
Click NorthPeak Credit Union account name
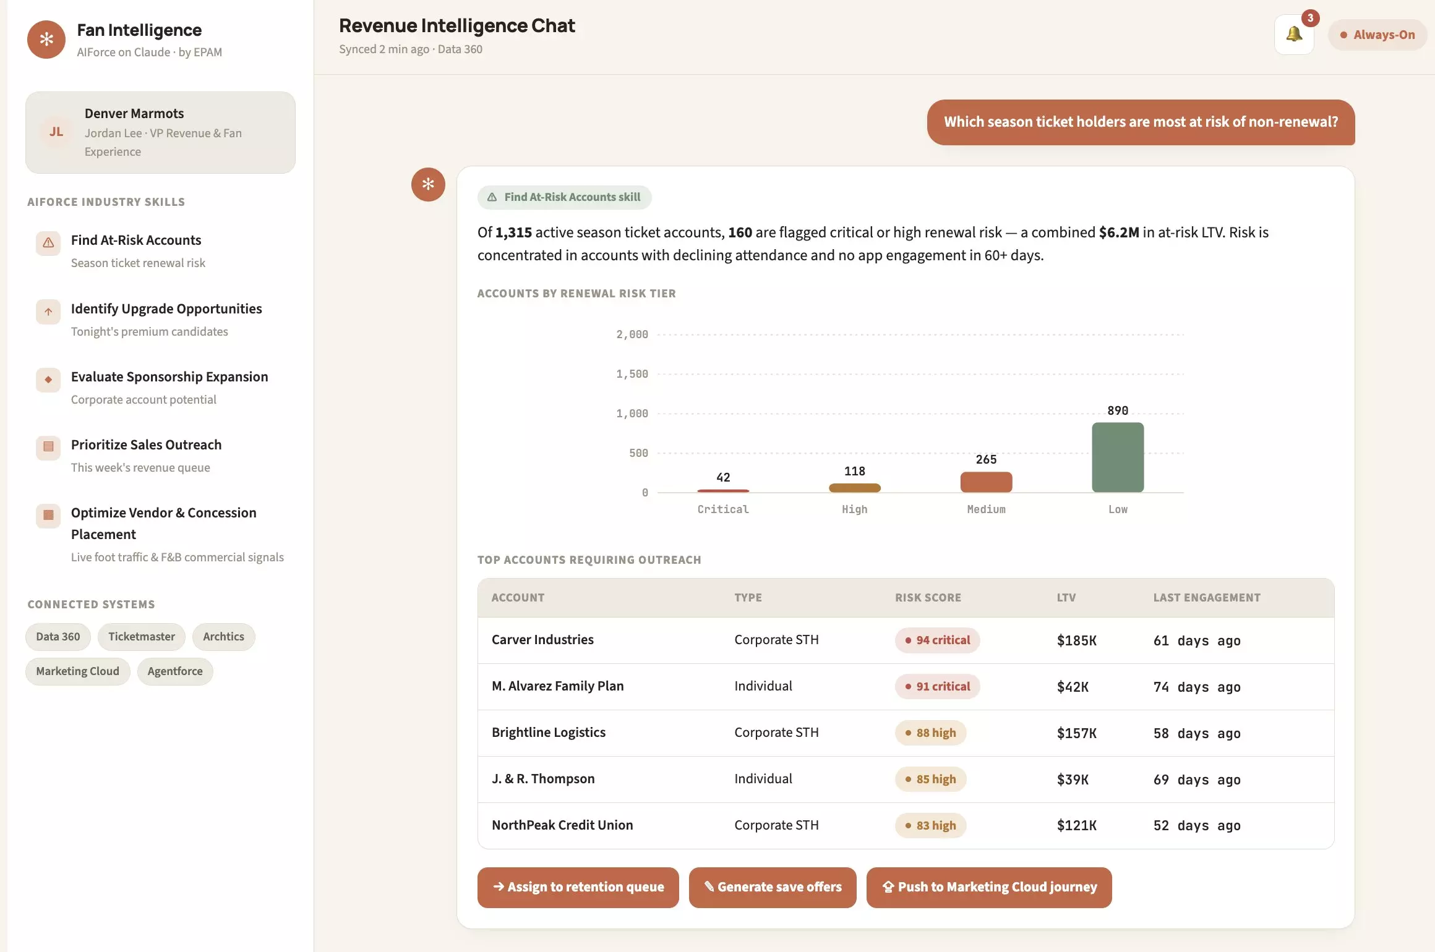[x=562, y=825]
